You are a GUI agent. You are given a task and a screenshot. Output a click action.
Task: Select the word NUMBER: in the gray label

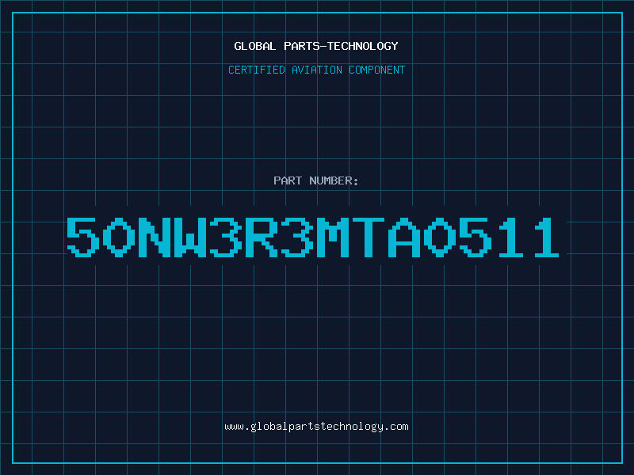click(334, 180)
